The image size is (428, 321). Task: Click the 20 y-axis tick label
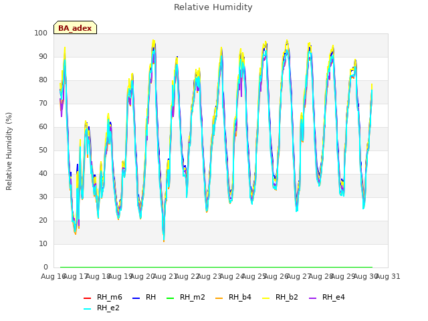[x=43, y=220]
